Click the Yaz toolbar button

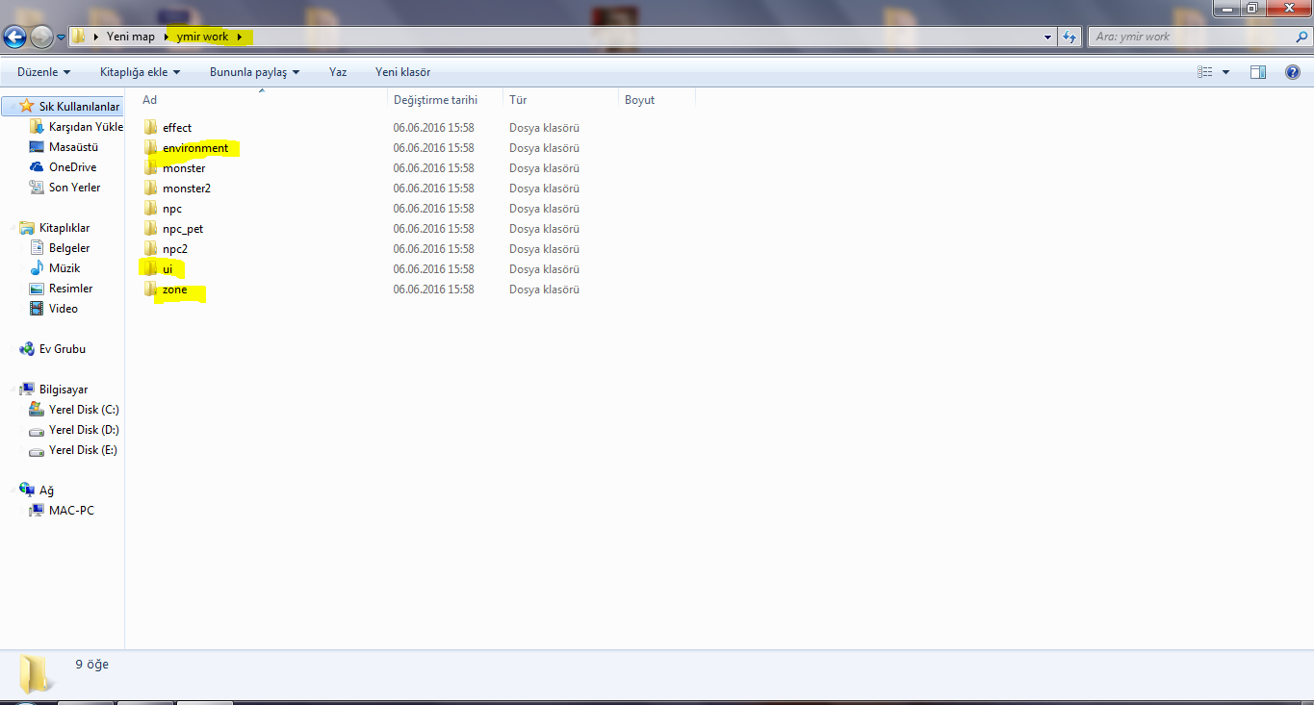pos(338,72)
